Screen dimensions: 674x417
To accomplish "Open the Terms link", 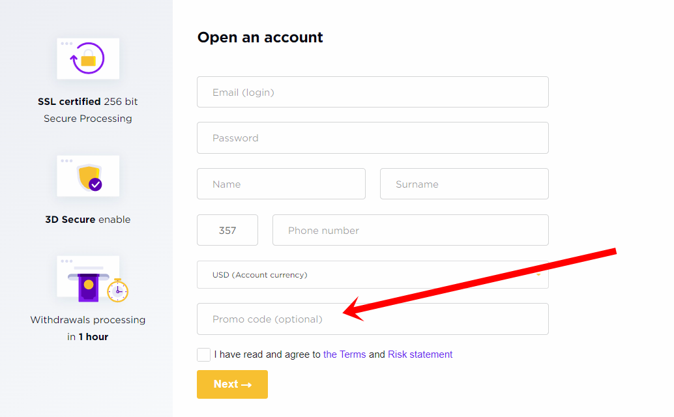I will (x=344, y=354).
